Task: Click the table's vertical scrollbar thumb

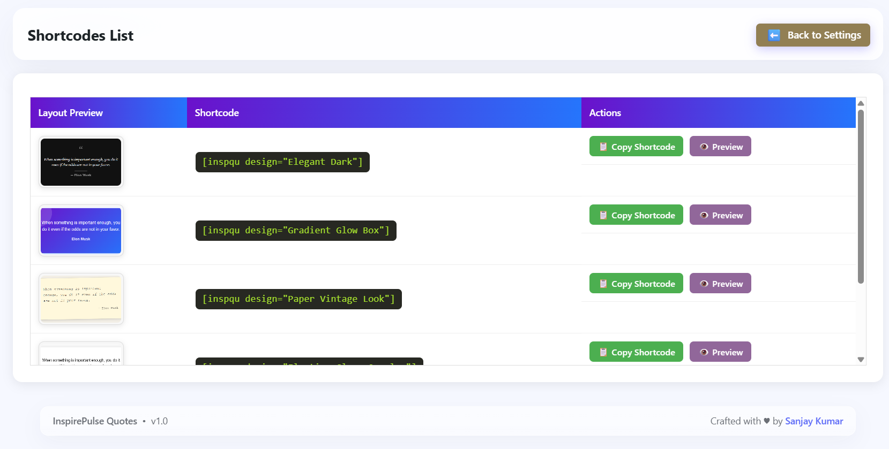Action: tap(861, 196)
